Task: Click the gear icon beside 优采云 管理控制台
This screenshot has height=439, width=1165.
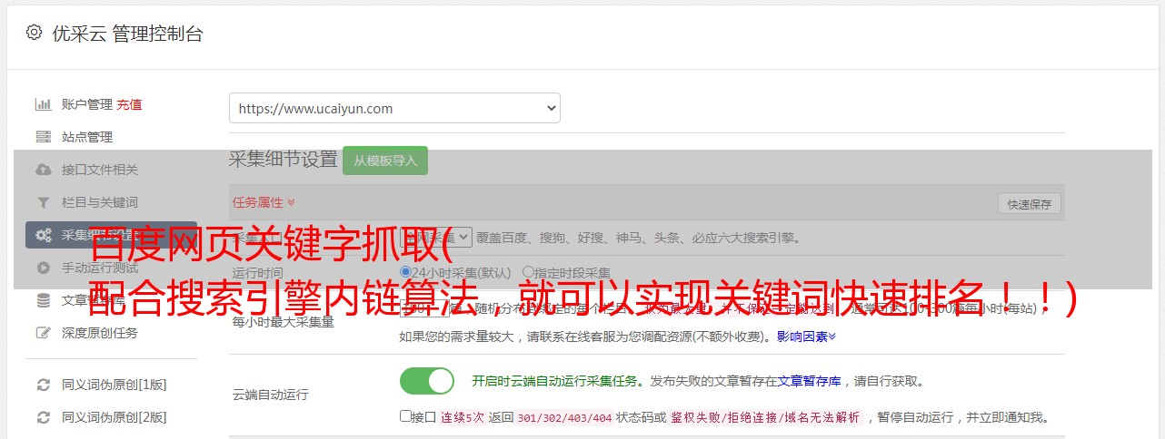Action: coord(34,33)
